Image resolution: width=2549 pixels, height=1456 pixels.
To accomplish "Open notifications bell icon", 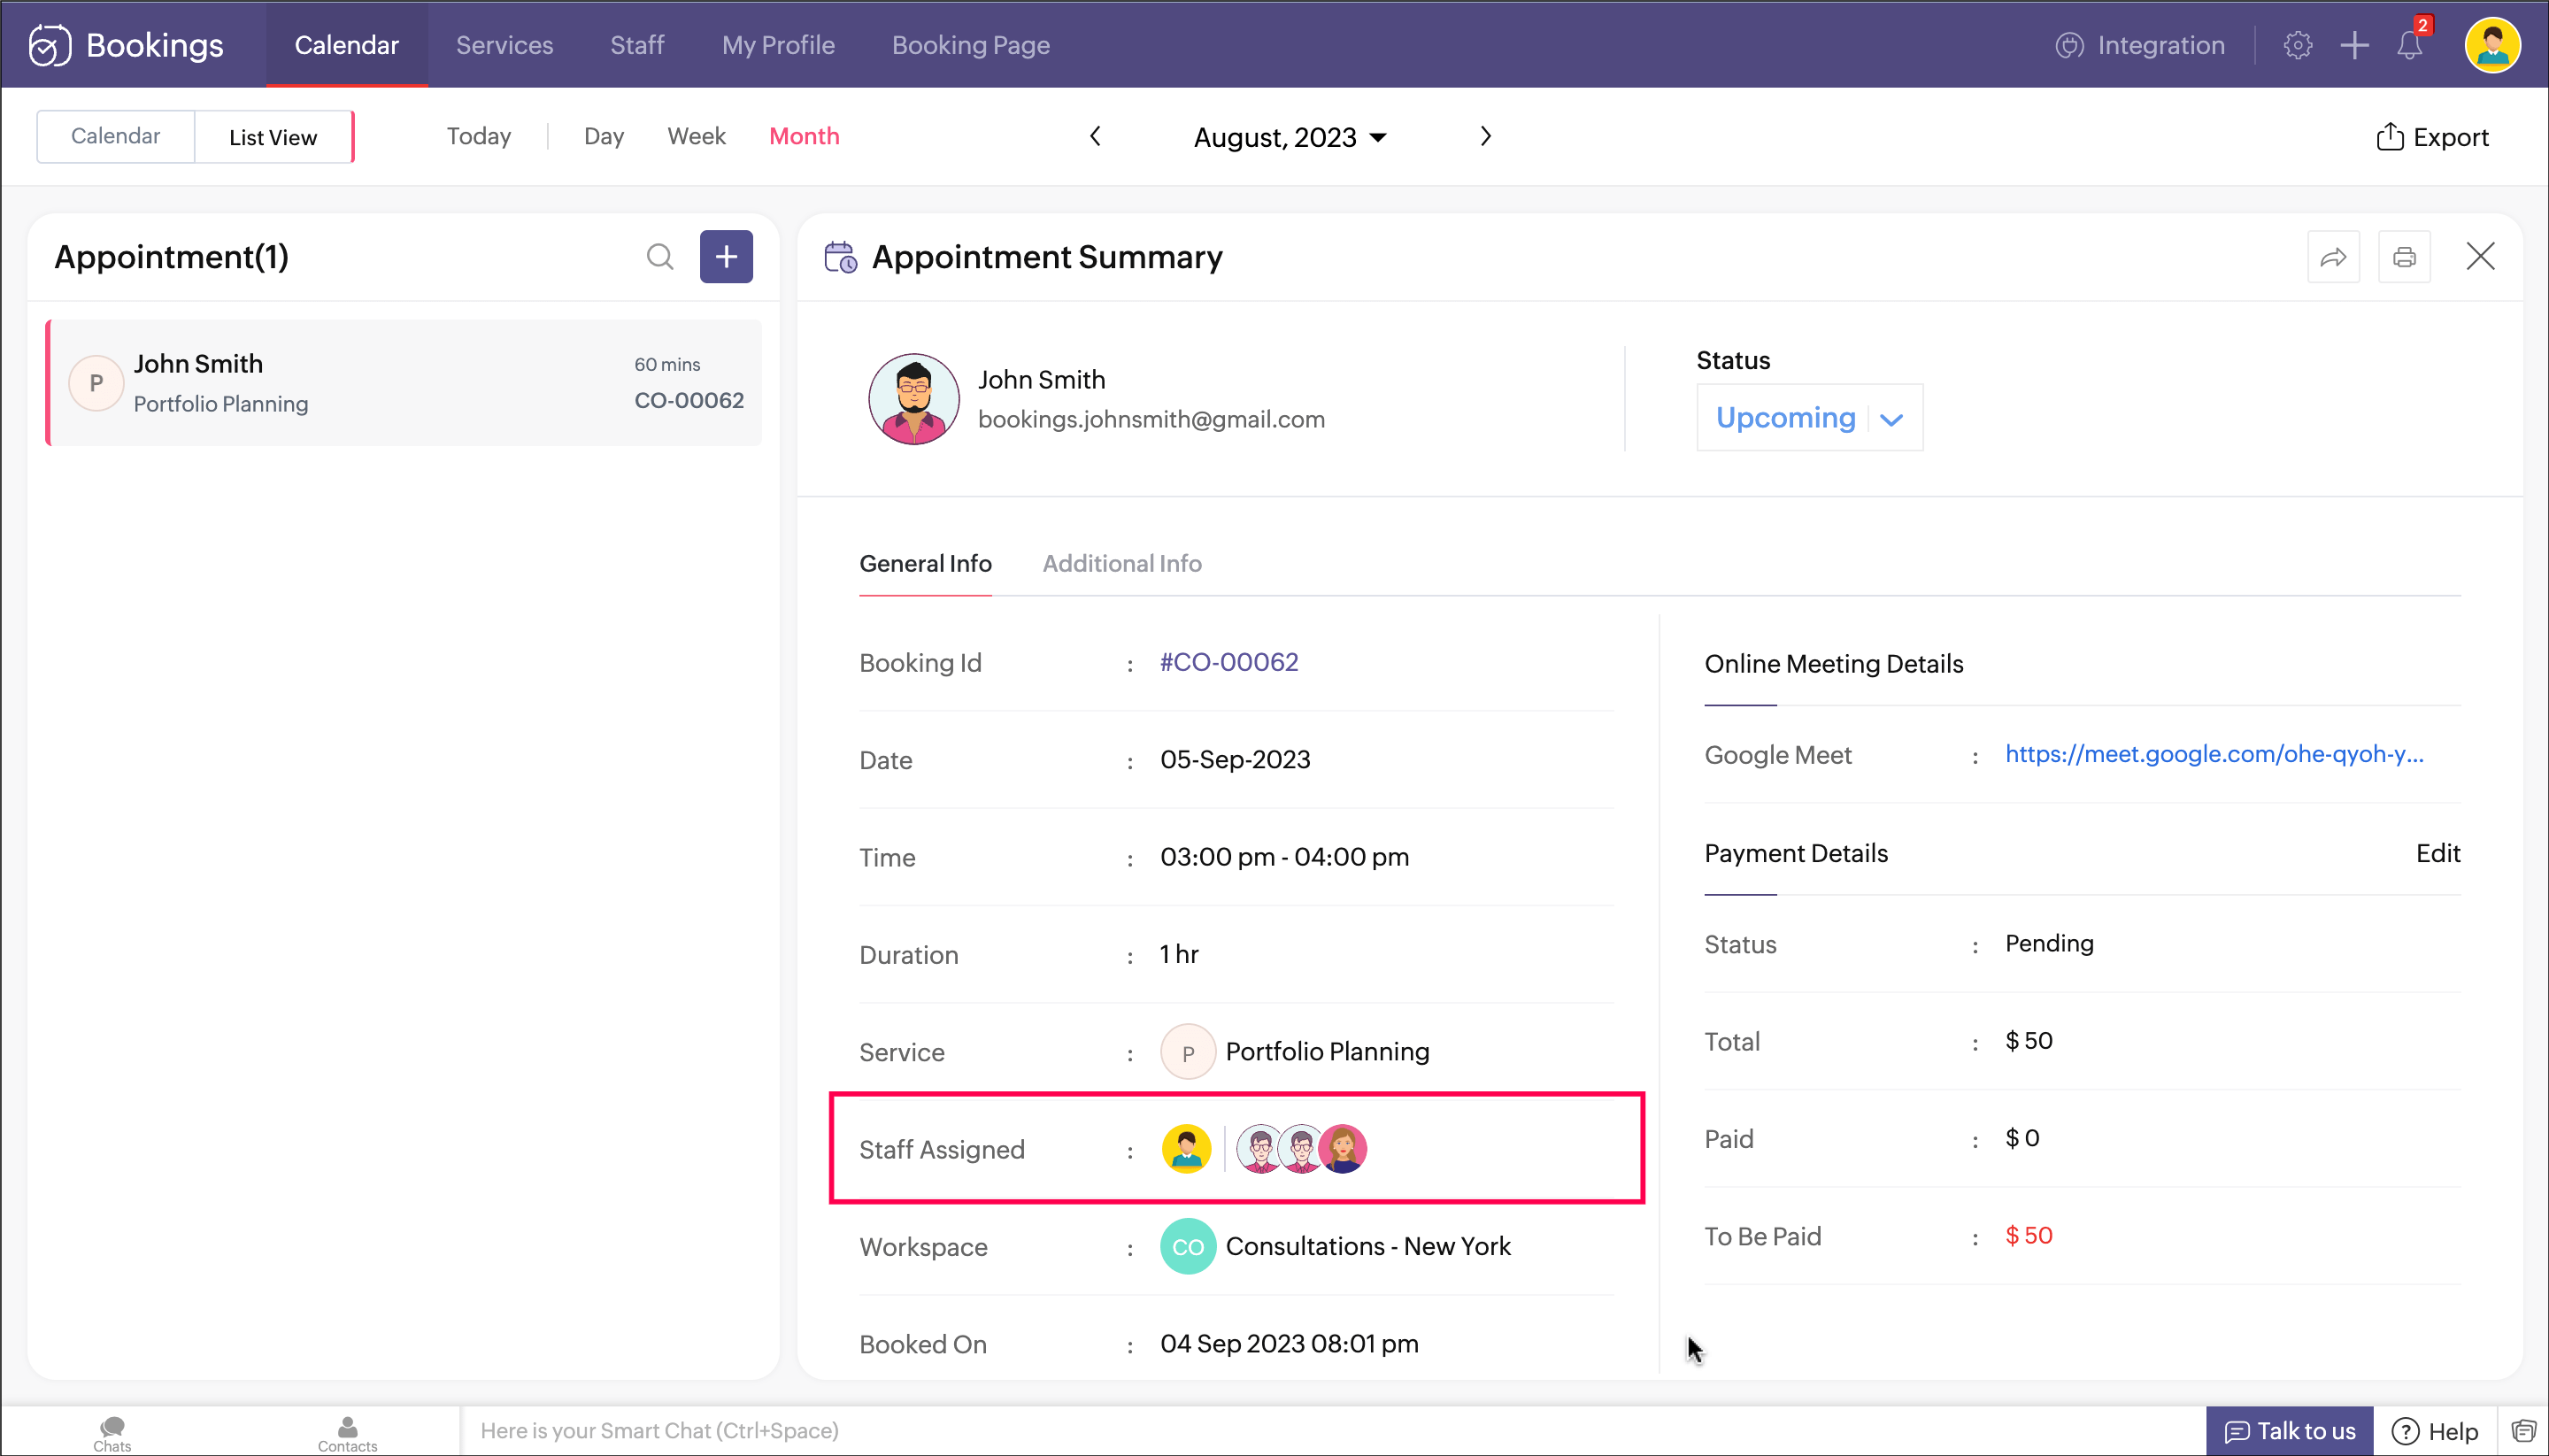I will pos(2409,45).
